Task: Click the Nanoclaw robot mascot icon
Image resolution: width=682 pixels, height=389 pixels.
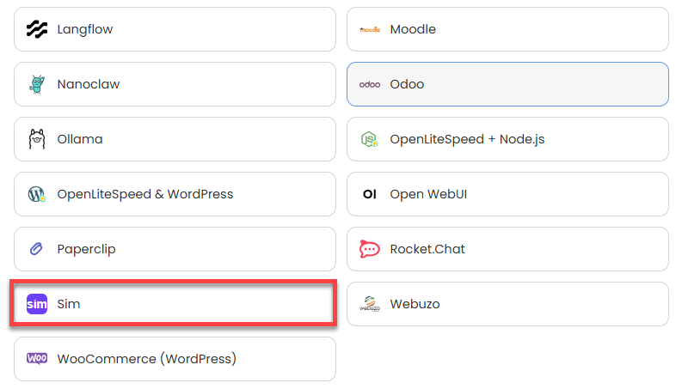Action: [x=37, y=84]
